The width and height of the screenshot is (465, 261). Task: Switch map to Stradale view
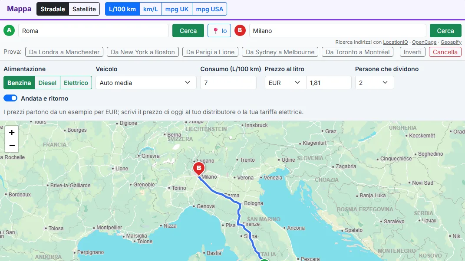(x=53, y=9)
